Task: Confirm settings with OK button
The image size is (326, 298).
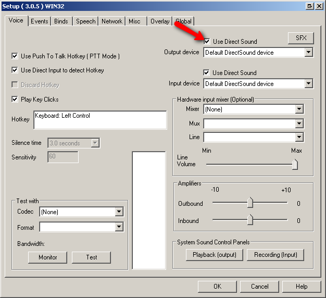Action: [x=217, y=287]
